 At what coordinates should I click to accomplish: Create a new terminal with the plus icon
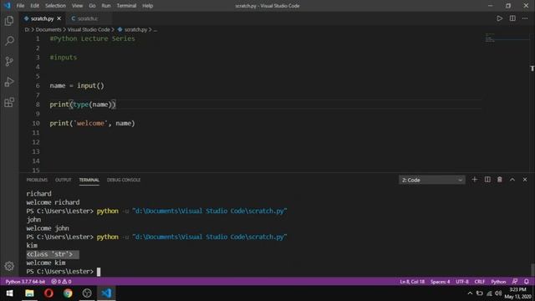[x=474, y=180]
